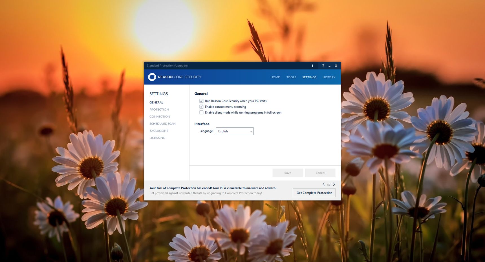Click the 'Language:' label
This screenshot has width=485, height=262.
click(206, 131)
